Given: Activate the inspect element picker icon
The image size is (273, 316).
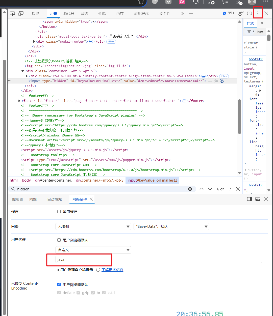Looking at the screenshot, I should tap(12, 14).
